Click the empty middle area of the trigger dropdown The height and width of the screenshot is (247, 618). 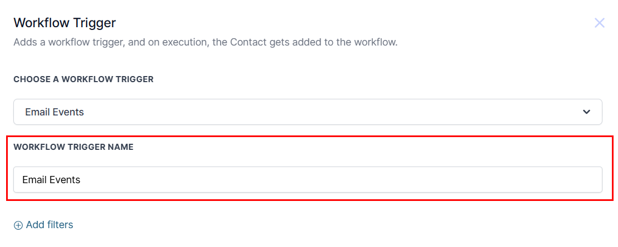pyautogui.click(x=333, y=112)
